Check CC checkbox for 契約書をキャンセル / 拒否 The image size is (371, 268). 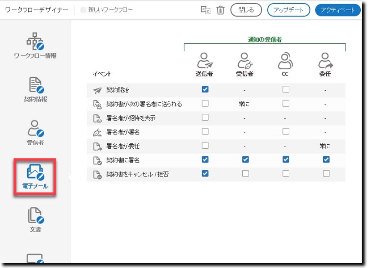click(286, 173)
